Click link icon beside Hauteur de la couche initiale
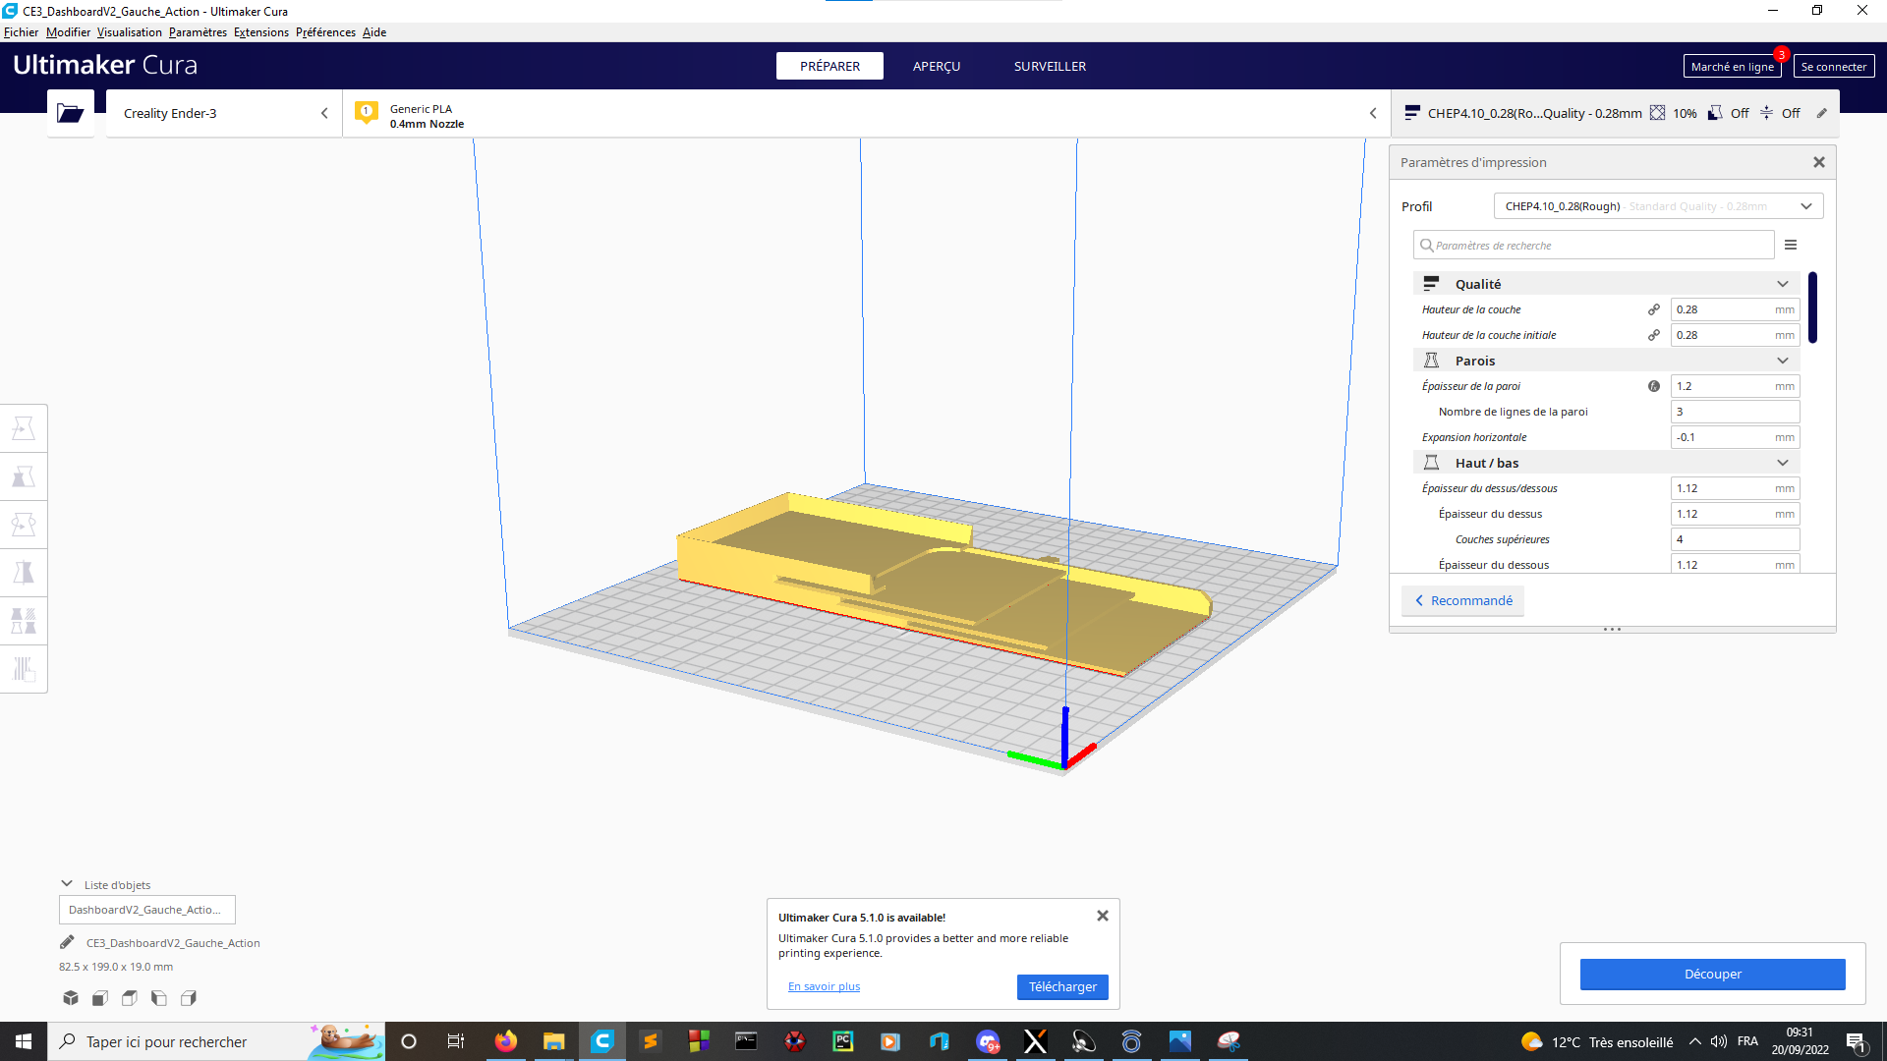The image size is (1887, 1061). [x=1654, y=335]
